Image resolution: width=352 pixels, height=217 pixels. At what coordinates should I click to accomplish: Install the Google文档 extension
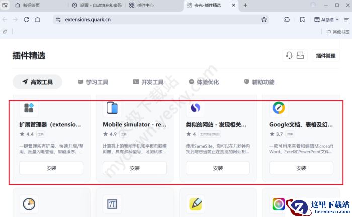click(301, 168)
